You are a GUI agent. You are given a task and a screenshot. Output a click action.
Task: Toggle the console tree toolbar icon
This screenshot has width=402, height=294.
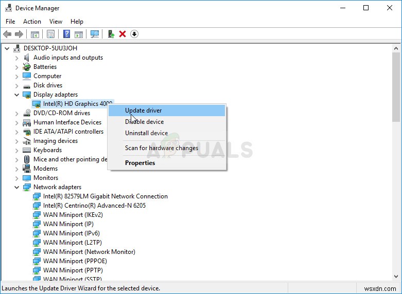[35, 34]
